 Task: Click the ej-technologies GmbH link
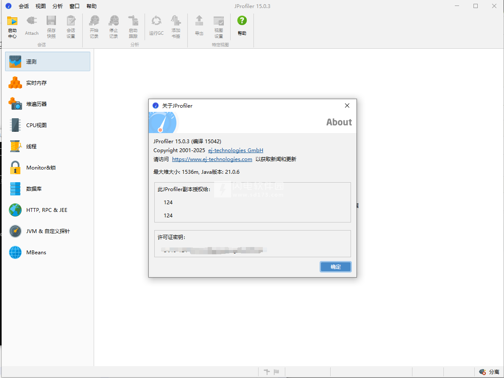point(236,150)
